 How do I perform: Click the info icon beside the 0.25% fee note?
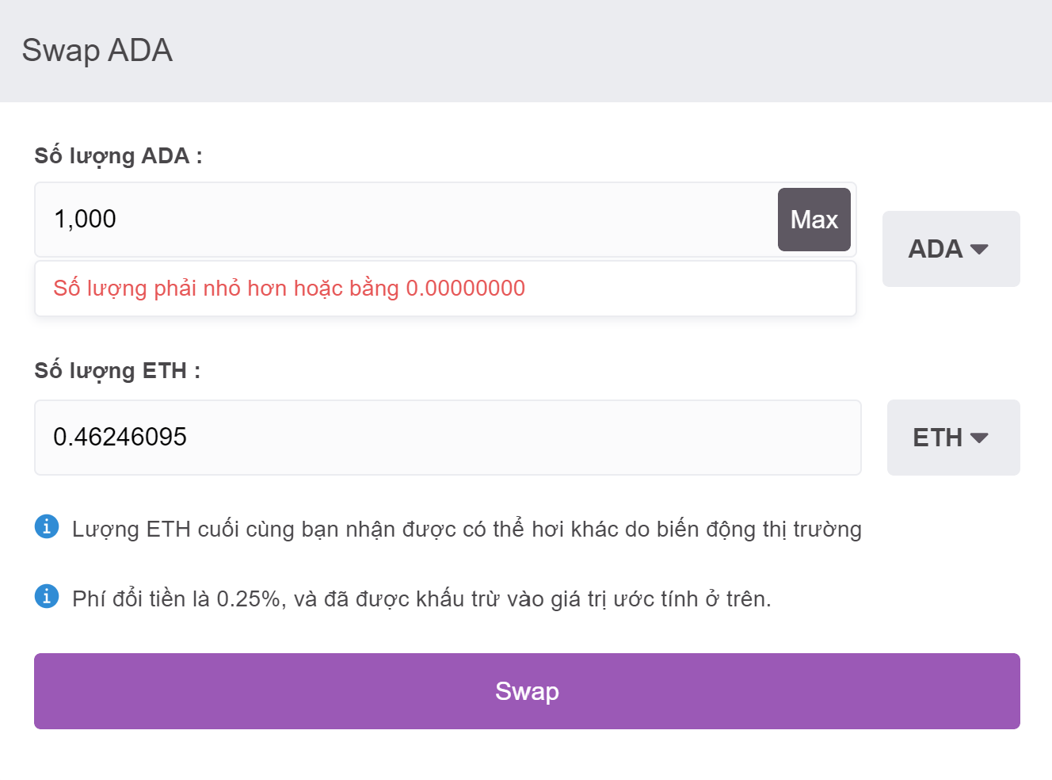tap(47, 596)
